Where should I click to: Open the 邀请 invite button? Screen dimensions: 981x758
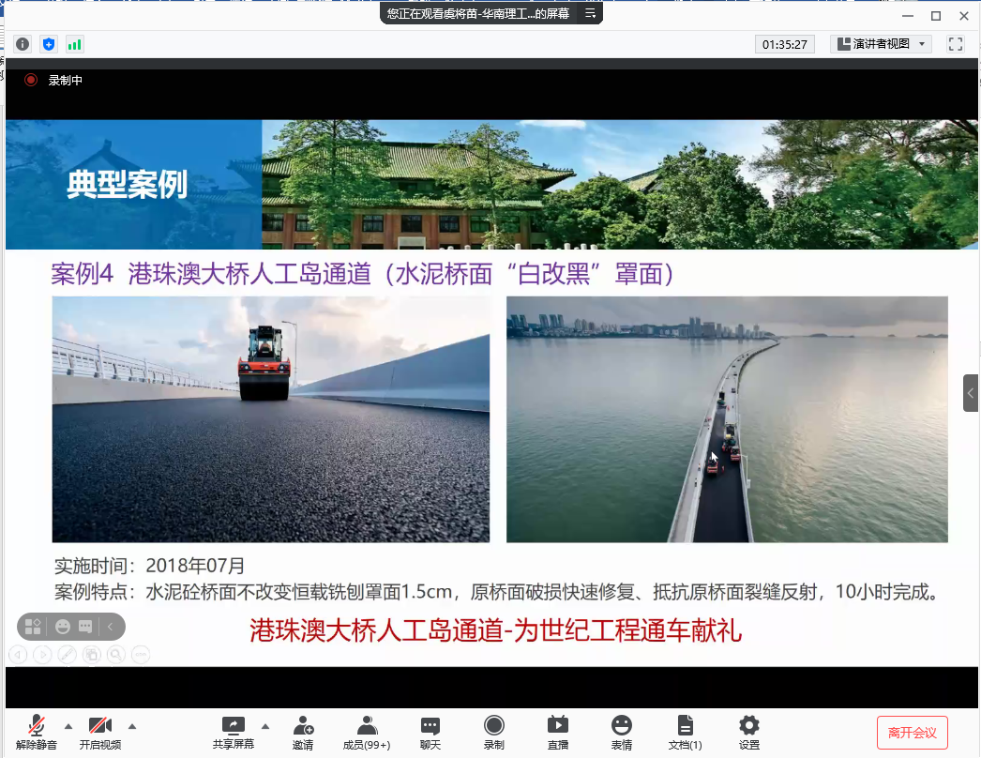303,732
